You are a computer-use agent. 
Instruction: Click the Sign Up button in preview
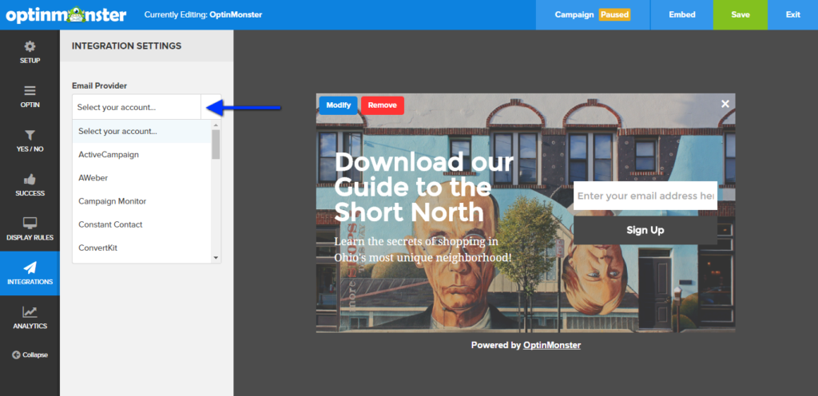[x=645, y=230]
